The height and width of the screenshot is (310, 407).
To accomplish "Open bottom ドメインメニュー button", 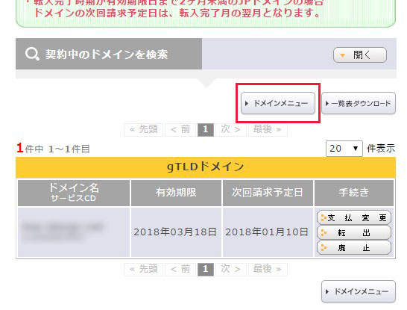I will [x=359, y=291].
